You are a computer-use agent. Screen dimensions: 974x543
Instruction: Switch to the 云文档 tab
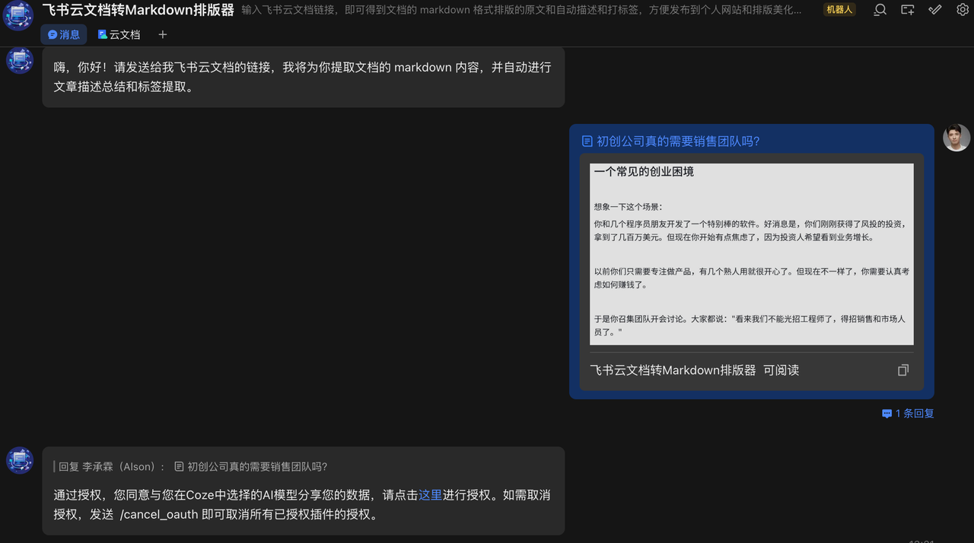119,34
